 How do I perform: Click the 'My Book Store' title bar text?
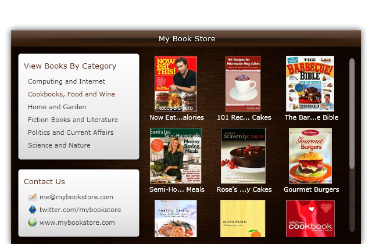[187, 39]
